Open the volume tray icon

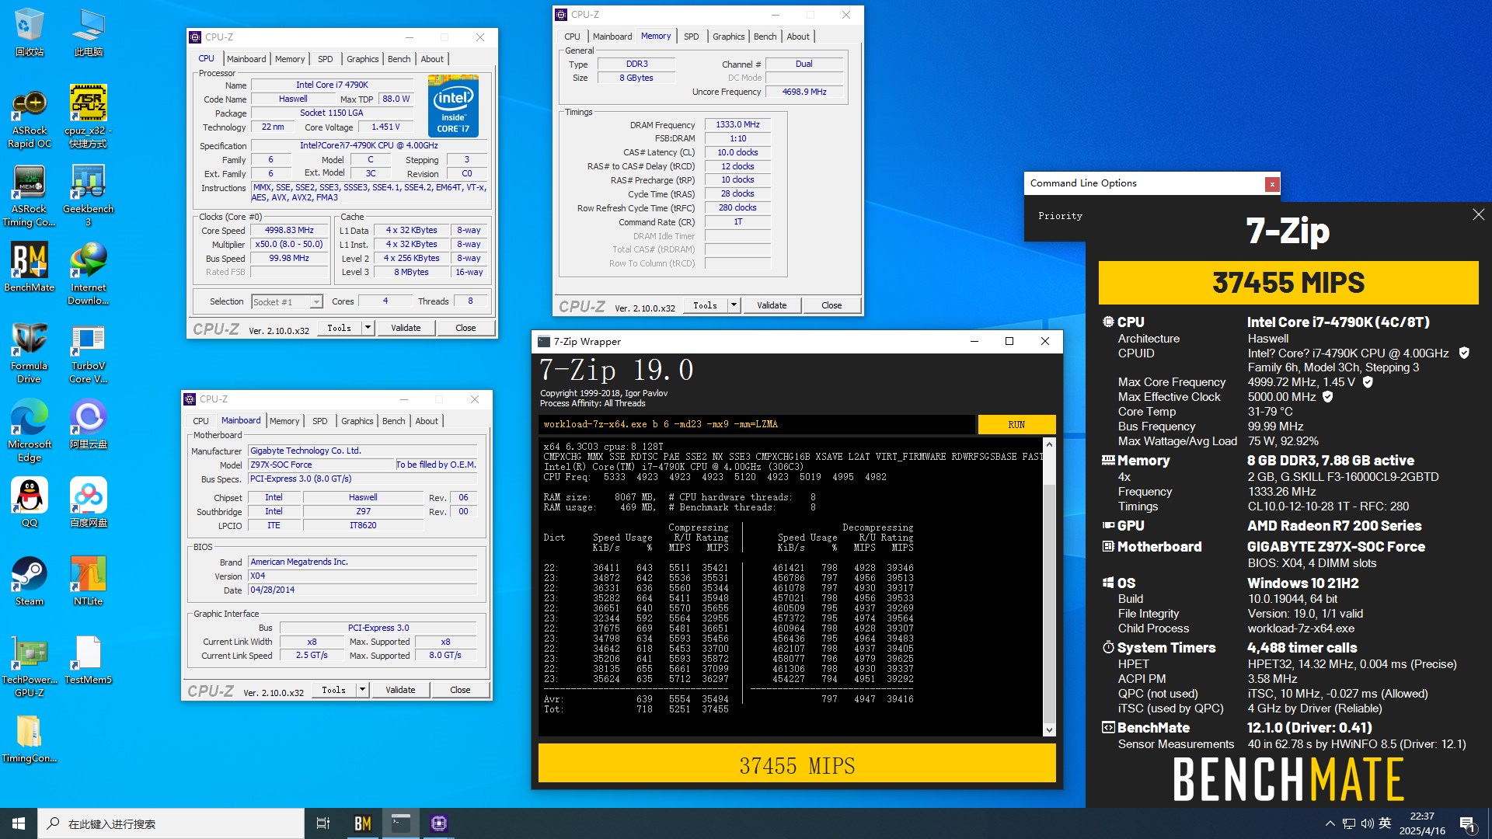pos(1367,823)
